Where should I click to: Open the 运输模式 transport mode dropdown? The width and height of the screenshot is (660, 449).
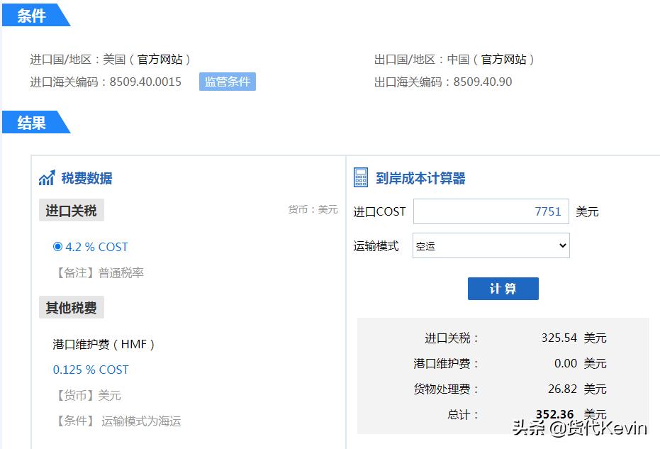(491, 245)
